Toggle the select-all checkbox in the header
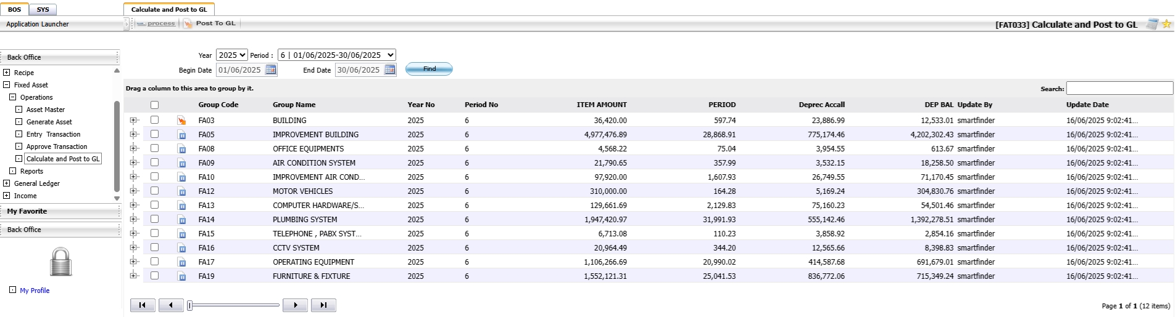The image size is (1175, 317). tap(154, 105)
